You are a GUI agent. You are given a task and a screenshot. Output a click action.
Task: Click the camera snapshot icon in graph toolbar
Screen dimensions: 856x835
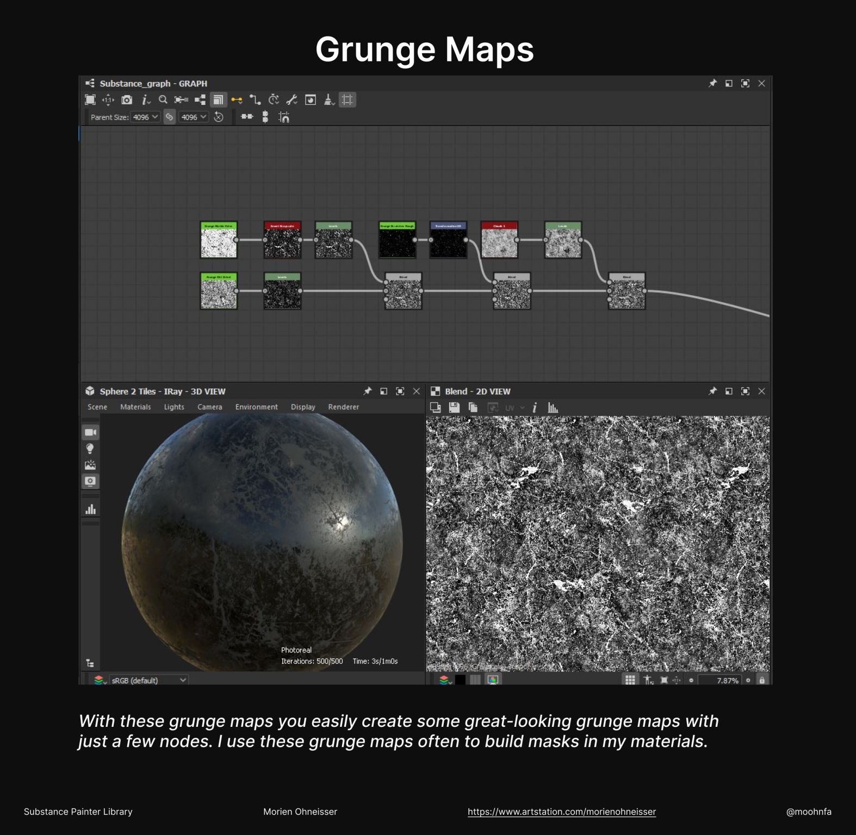click(x=127, y=99)
